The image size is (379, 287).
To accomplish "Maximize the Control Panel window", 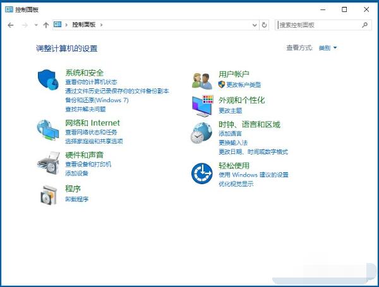I will coord(344,9).
